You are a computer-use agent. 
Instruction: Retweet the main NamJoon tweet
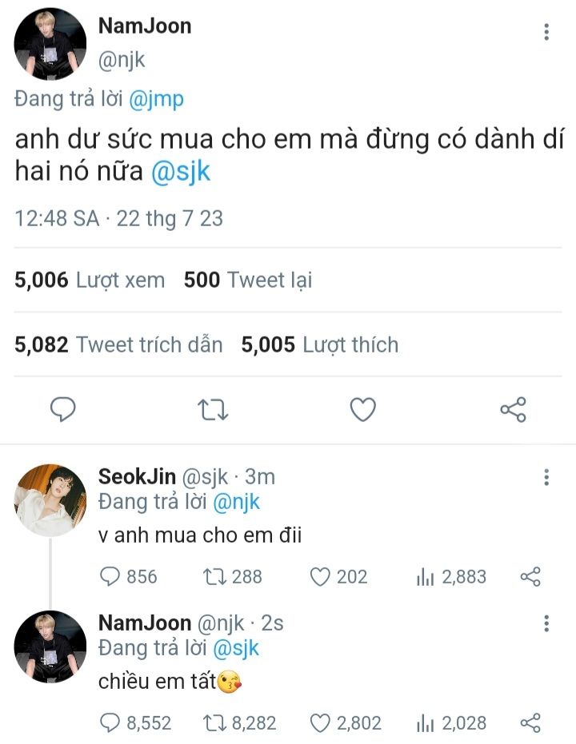click(213, 409)
